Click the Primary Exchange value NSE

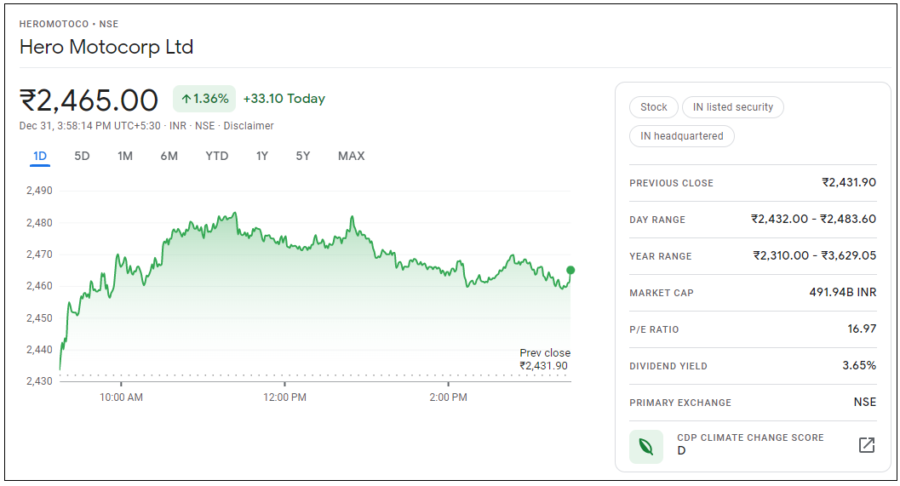865,403
